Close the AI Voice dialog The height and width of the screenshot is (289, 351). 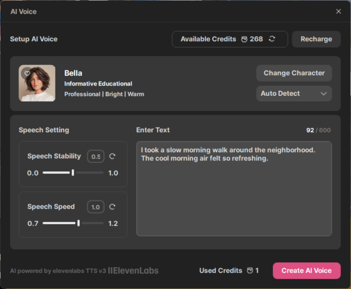click(338, 11)
